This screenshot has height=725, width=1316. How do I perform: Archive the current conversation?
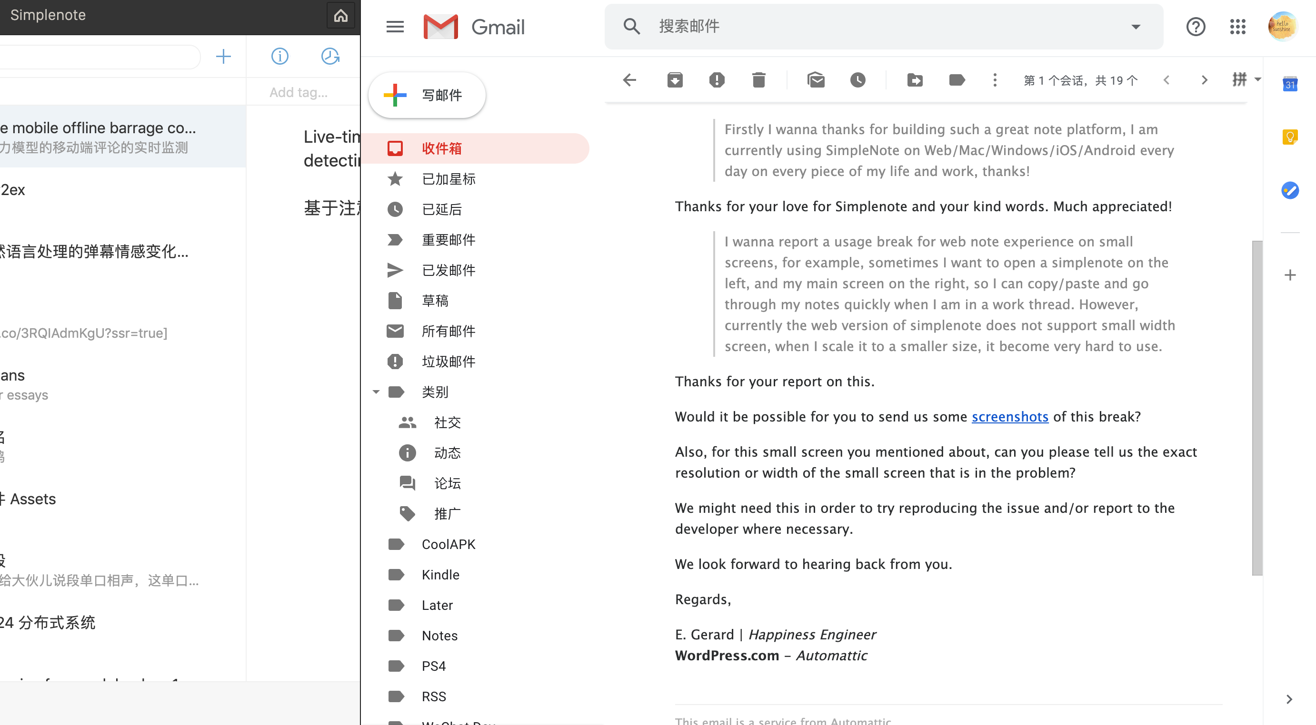(675, 80)
